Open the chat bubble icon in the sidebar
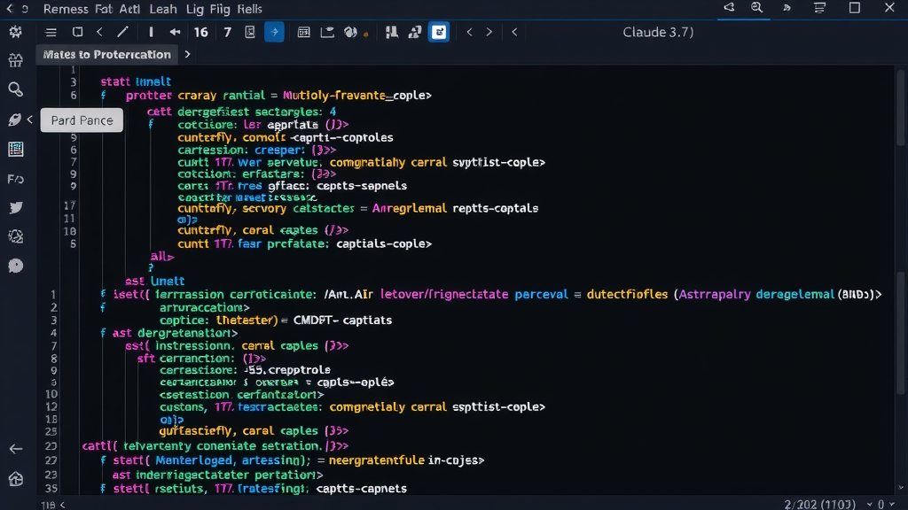This screenshot has width=908, height=510. coord(14,265)
